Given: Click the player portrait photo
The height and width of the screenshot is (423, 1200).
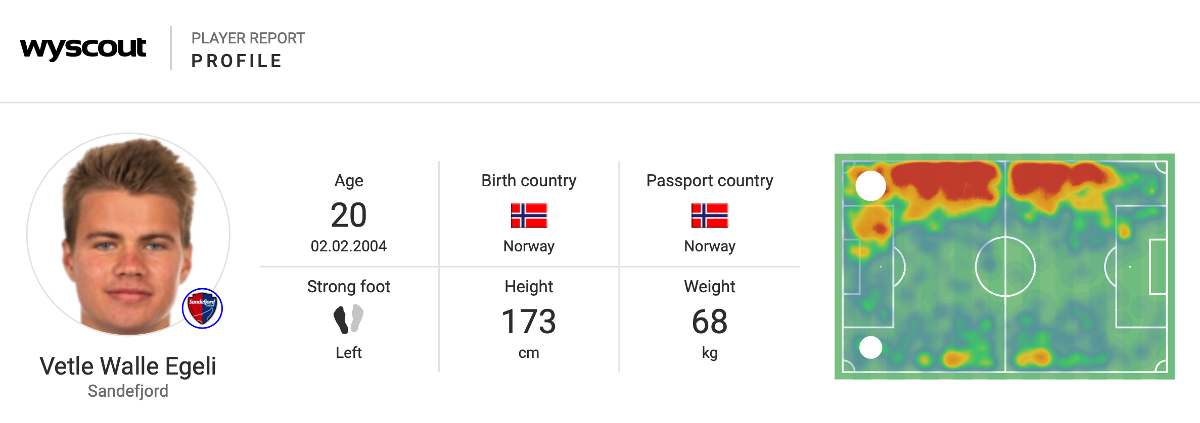Looking at the screenshot, I should 128,234.
